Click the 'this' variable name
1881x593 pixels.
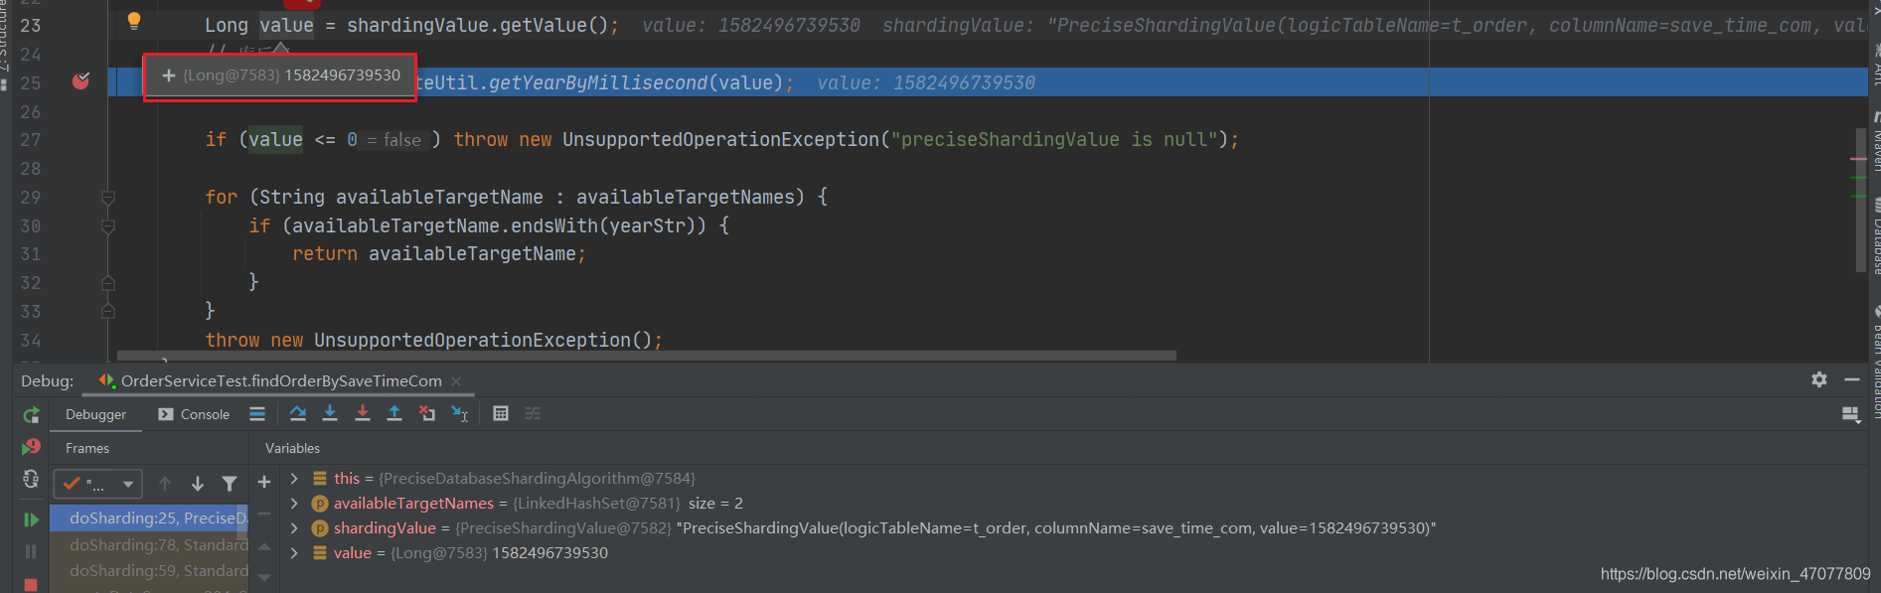pos(347,479)
